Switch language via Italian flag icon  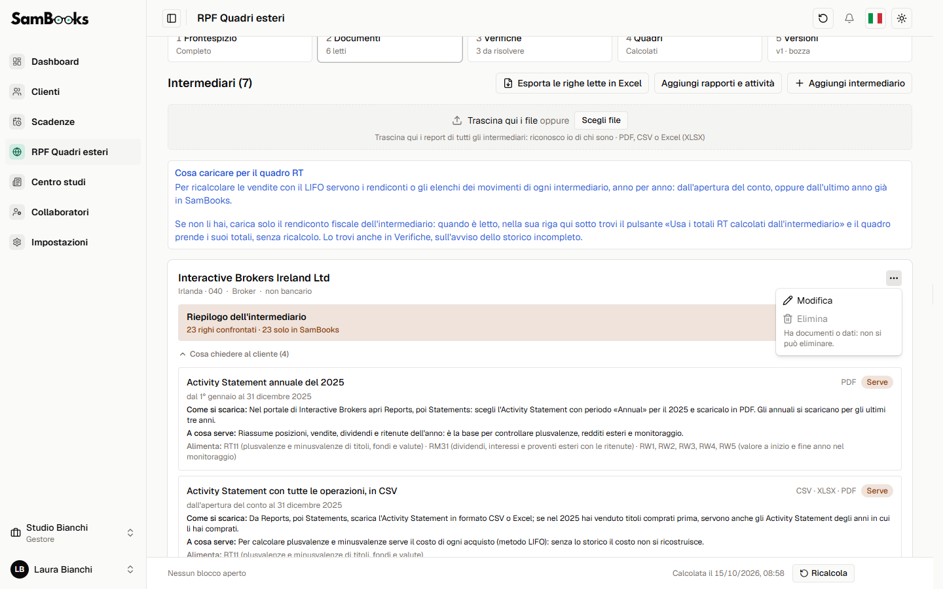tap(876, 18)
